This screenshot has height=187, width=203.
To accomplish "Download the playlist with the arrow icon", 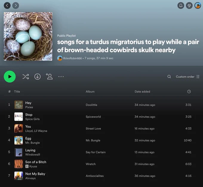I will 37,76.
